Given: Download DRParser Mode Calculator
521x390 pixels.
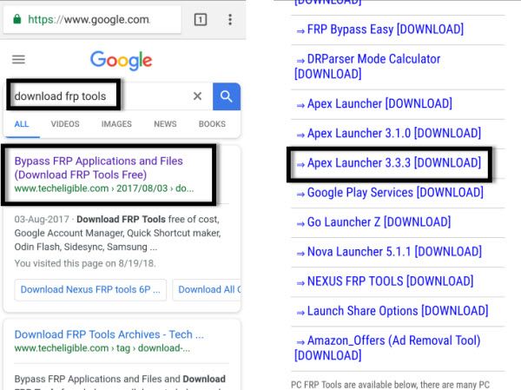Looking at the screenshot, I should 367,67.
